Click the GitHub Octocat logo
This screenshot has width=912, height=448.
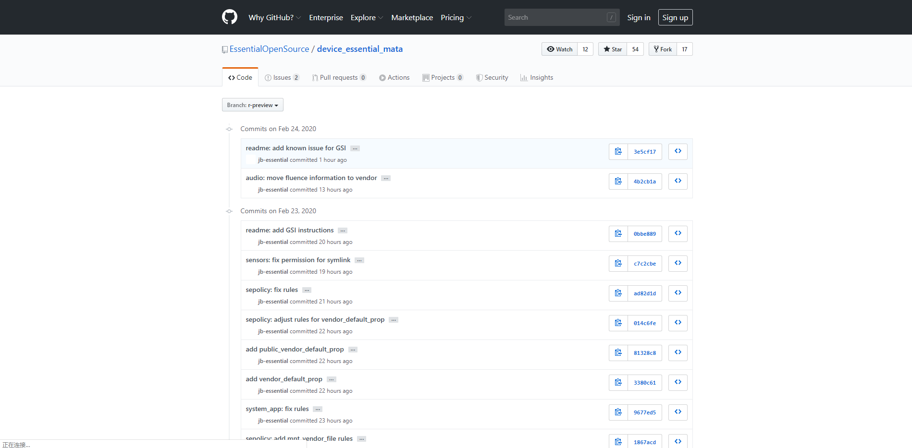(x=229, y=17)
